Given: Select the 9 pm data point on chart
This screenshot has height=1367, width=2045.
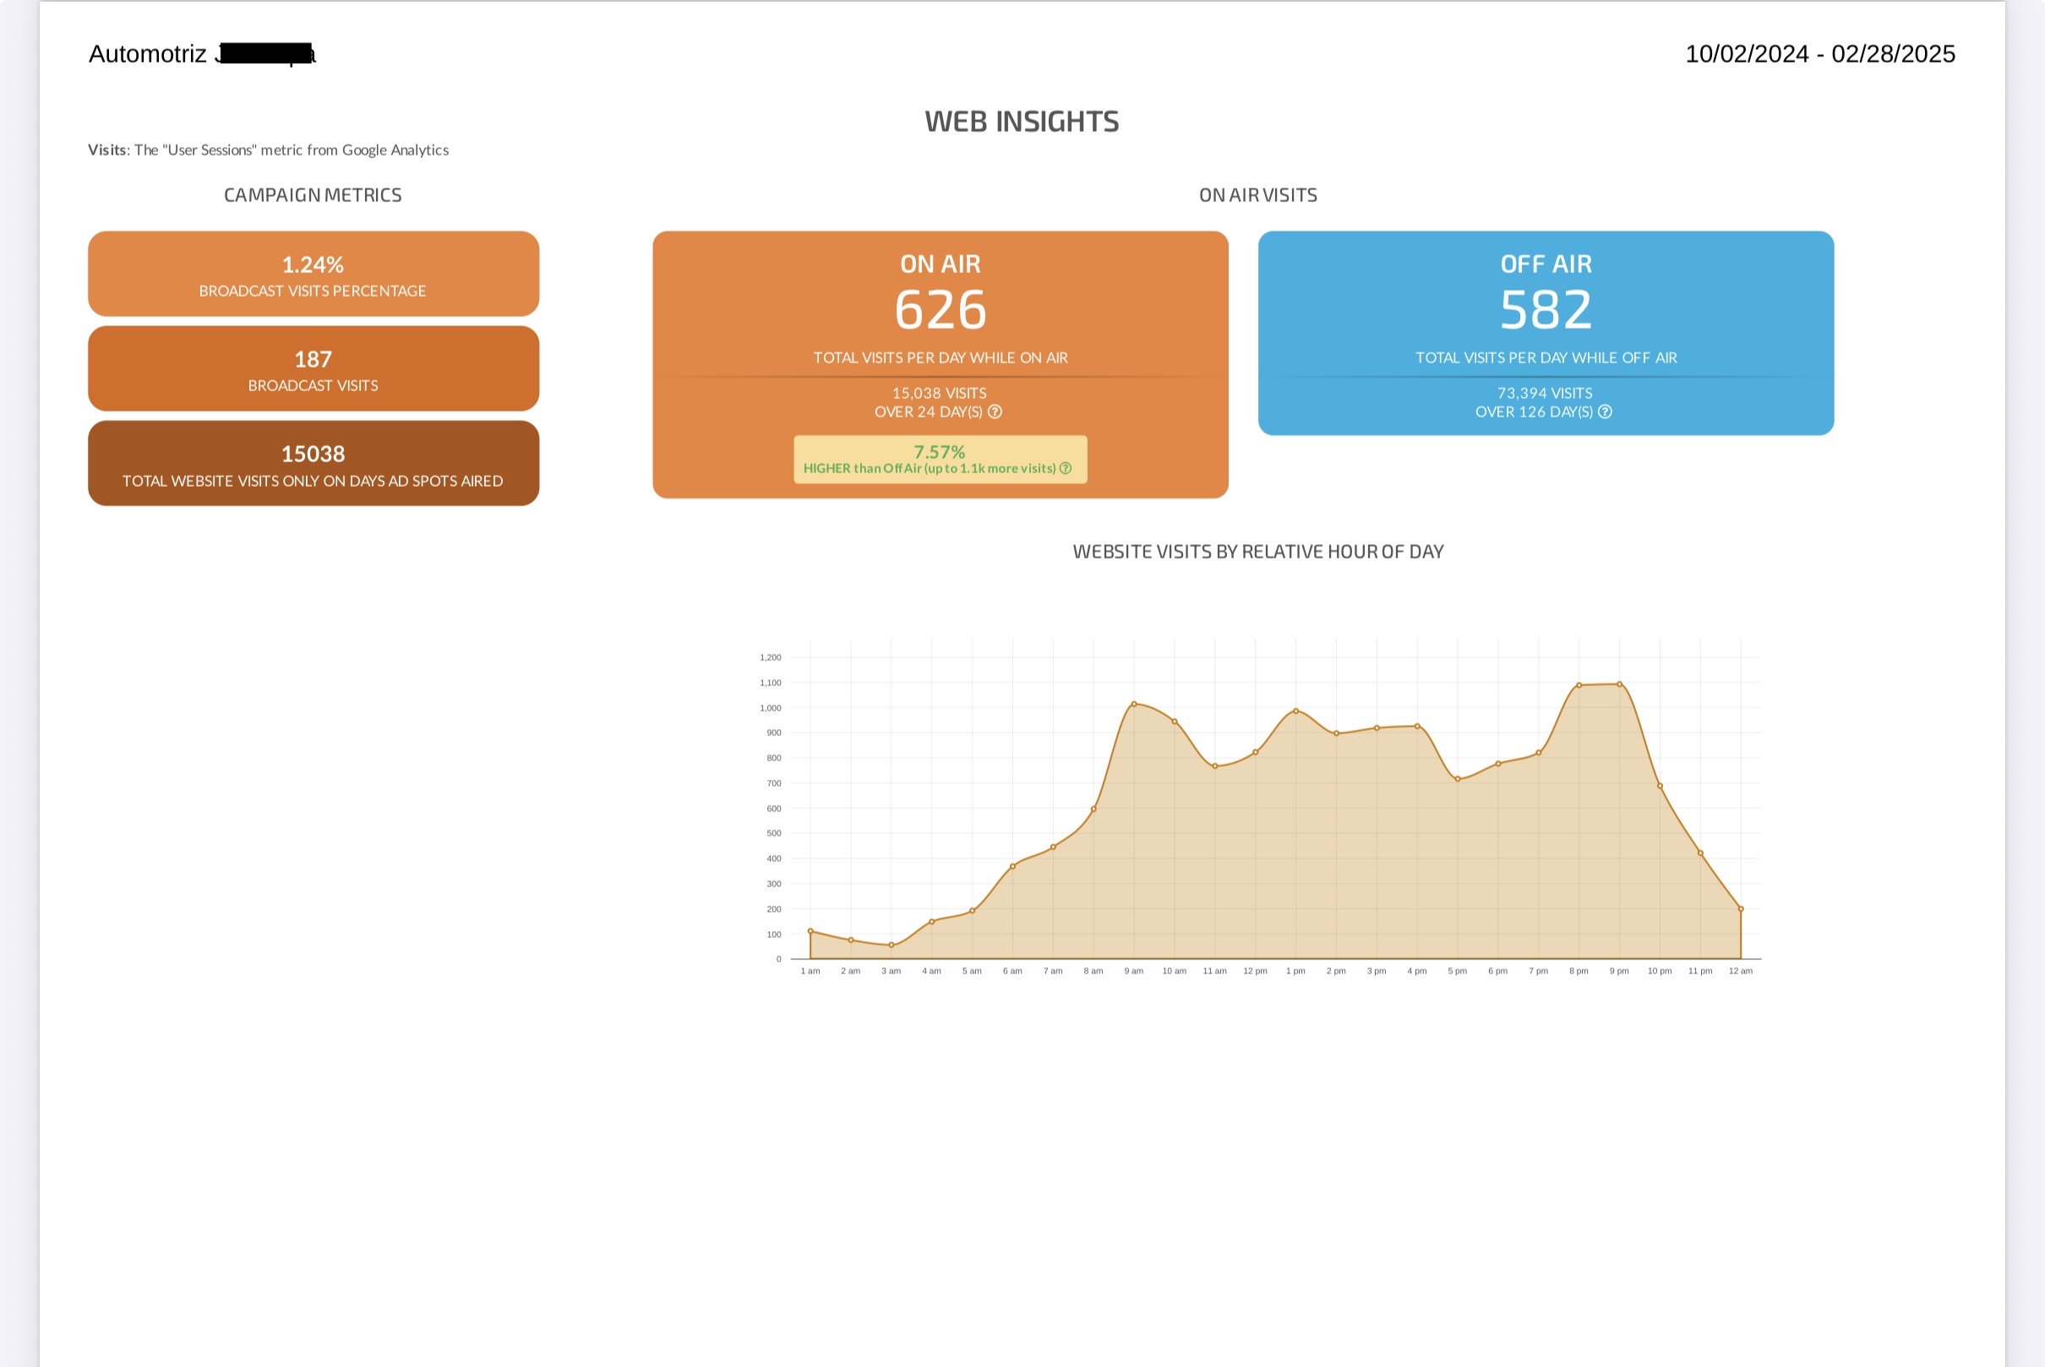Looking at the screenshot, I should click(x=1619, y=684).
